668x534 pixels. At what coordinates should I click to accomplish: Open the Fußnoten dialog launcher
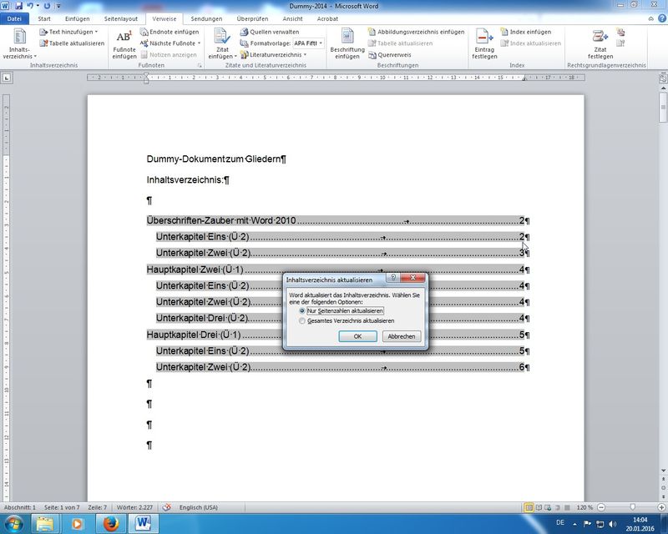(x=200, y=66)
